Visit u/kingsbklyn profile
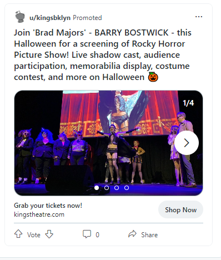The image size is (221, 260). pyautogui.click(x=50, y=18)
